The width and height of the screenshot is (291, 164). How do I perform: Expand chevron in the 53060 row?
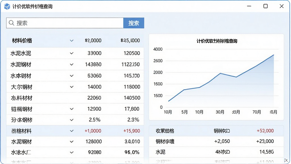[72, 76]
